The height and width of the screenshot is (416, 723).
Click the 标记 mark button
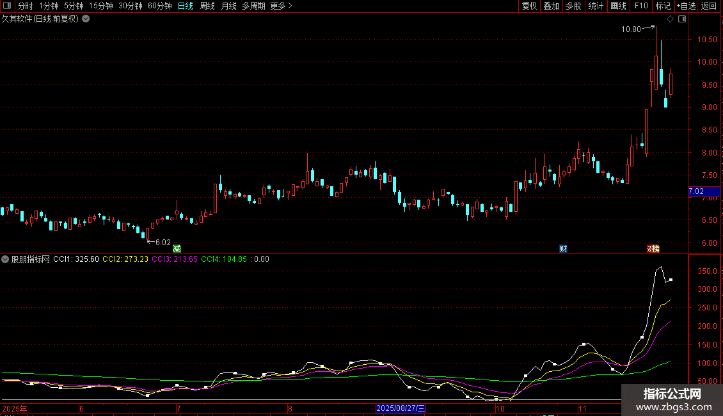point(663,6)
